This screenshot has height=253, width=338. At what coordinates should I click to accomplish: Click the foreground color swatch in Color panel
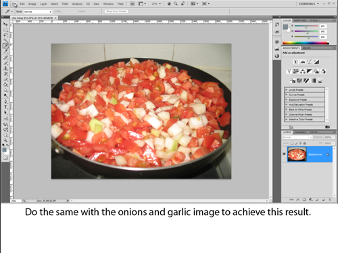click(285, 27)
